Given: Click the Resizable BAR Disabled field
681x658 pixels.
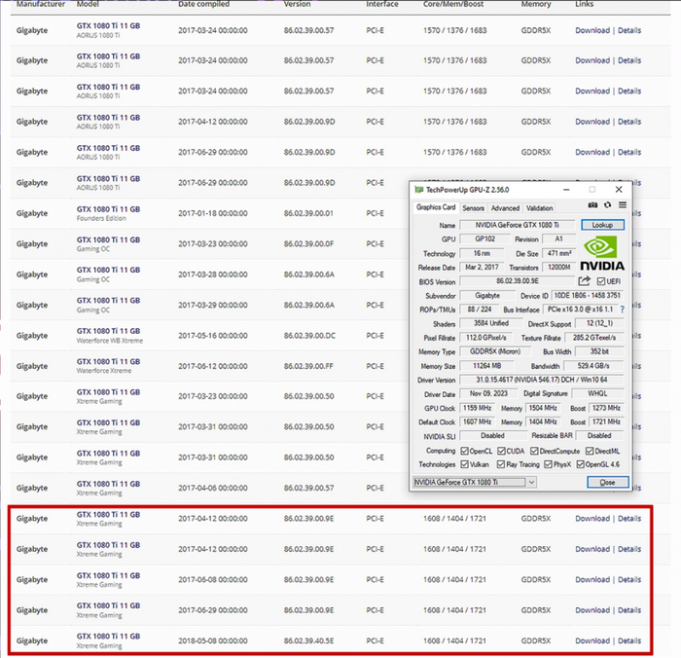Looking at the screenshot, I should coord(599,435).
